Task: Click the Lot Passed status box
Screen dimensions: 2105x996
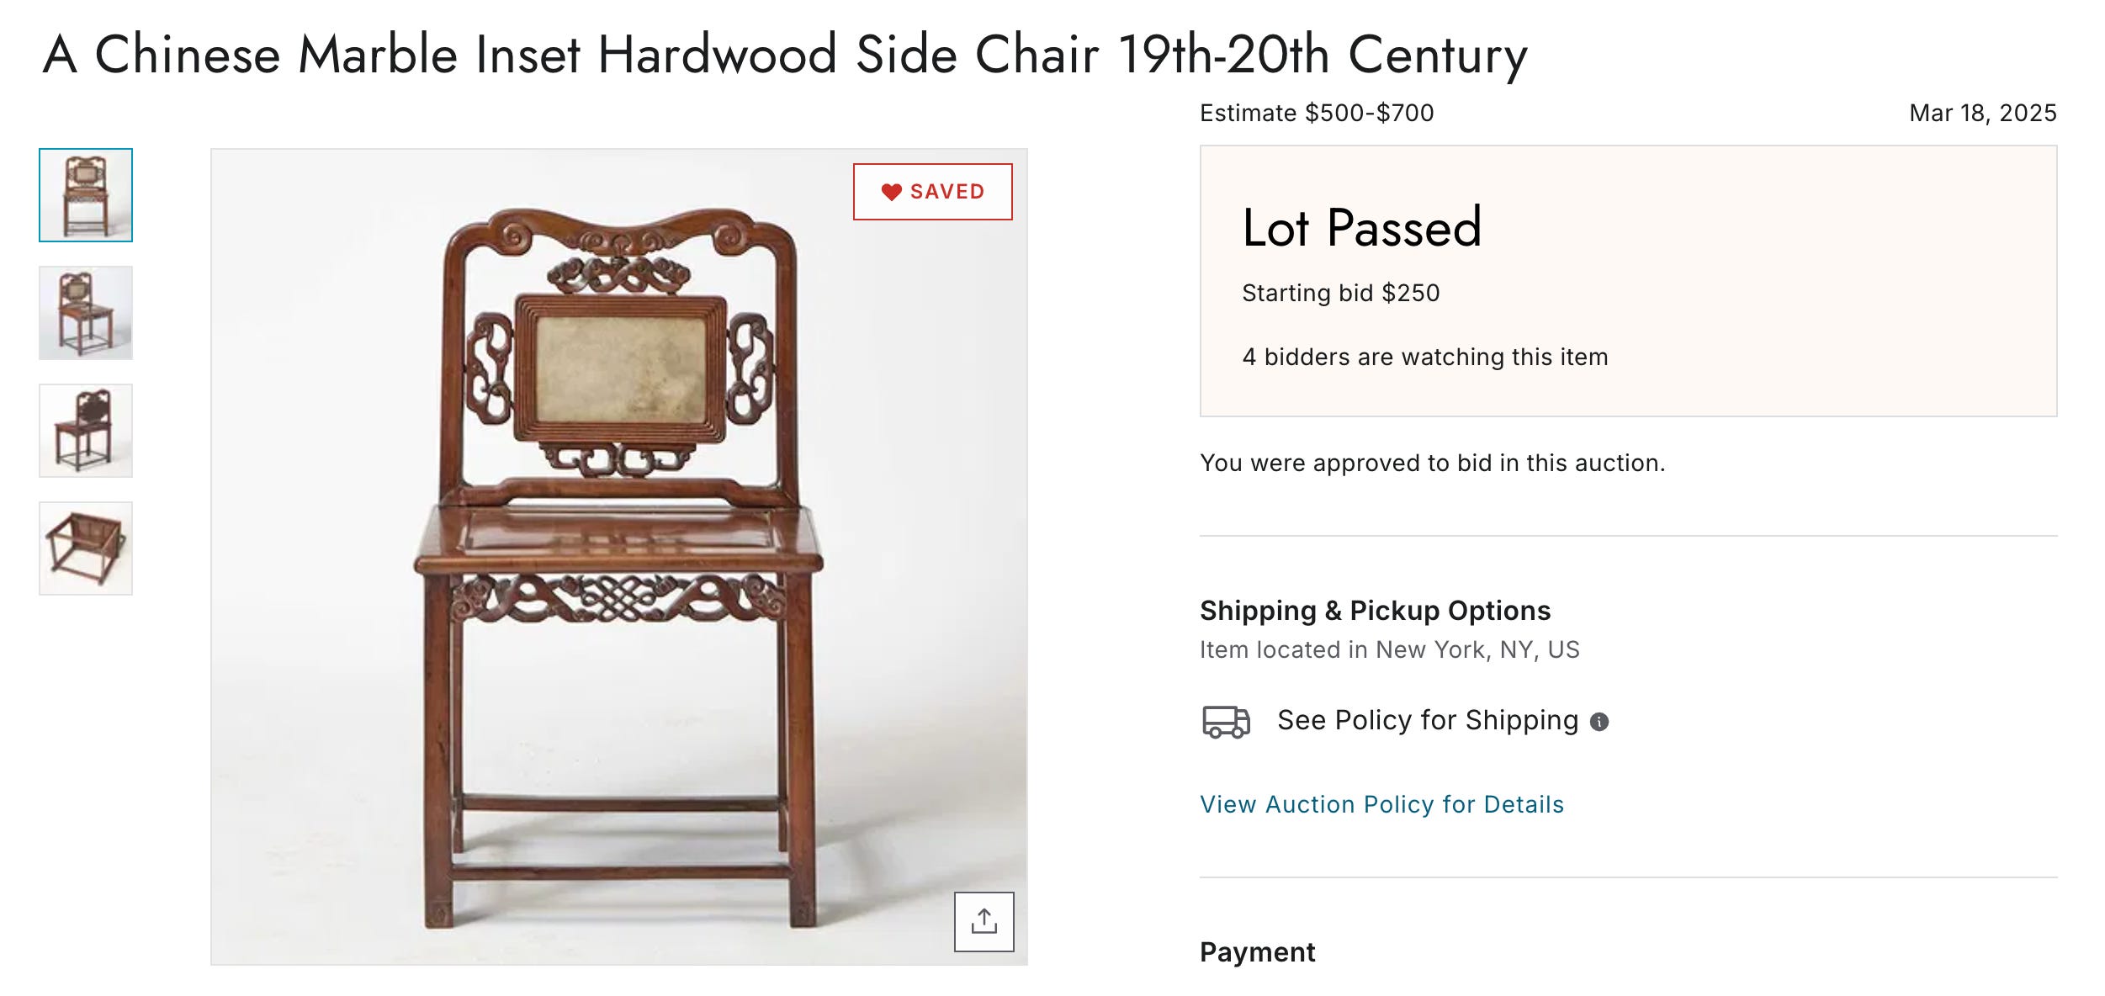Action: [x=1628, y=281]
